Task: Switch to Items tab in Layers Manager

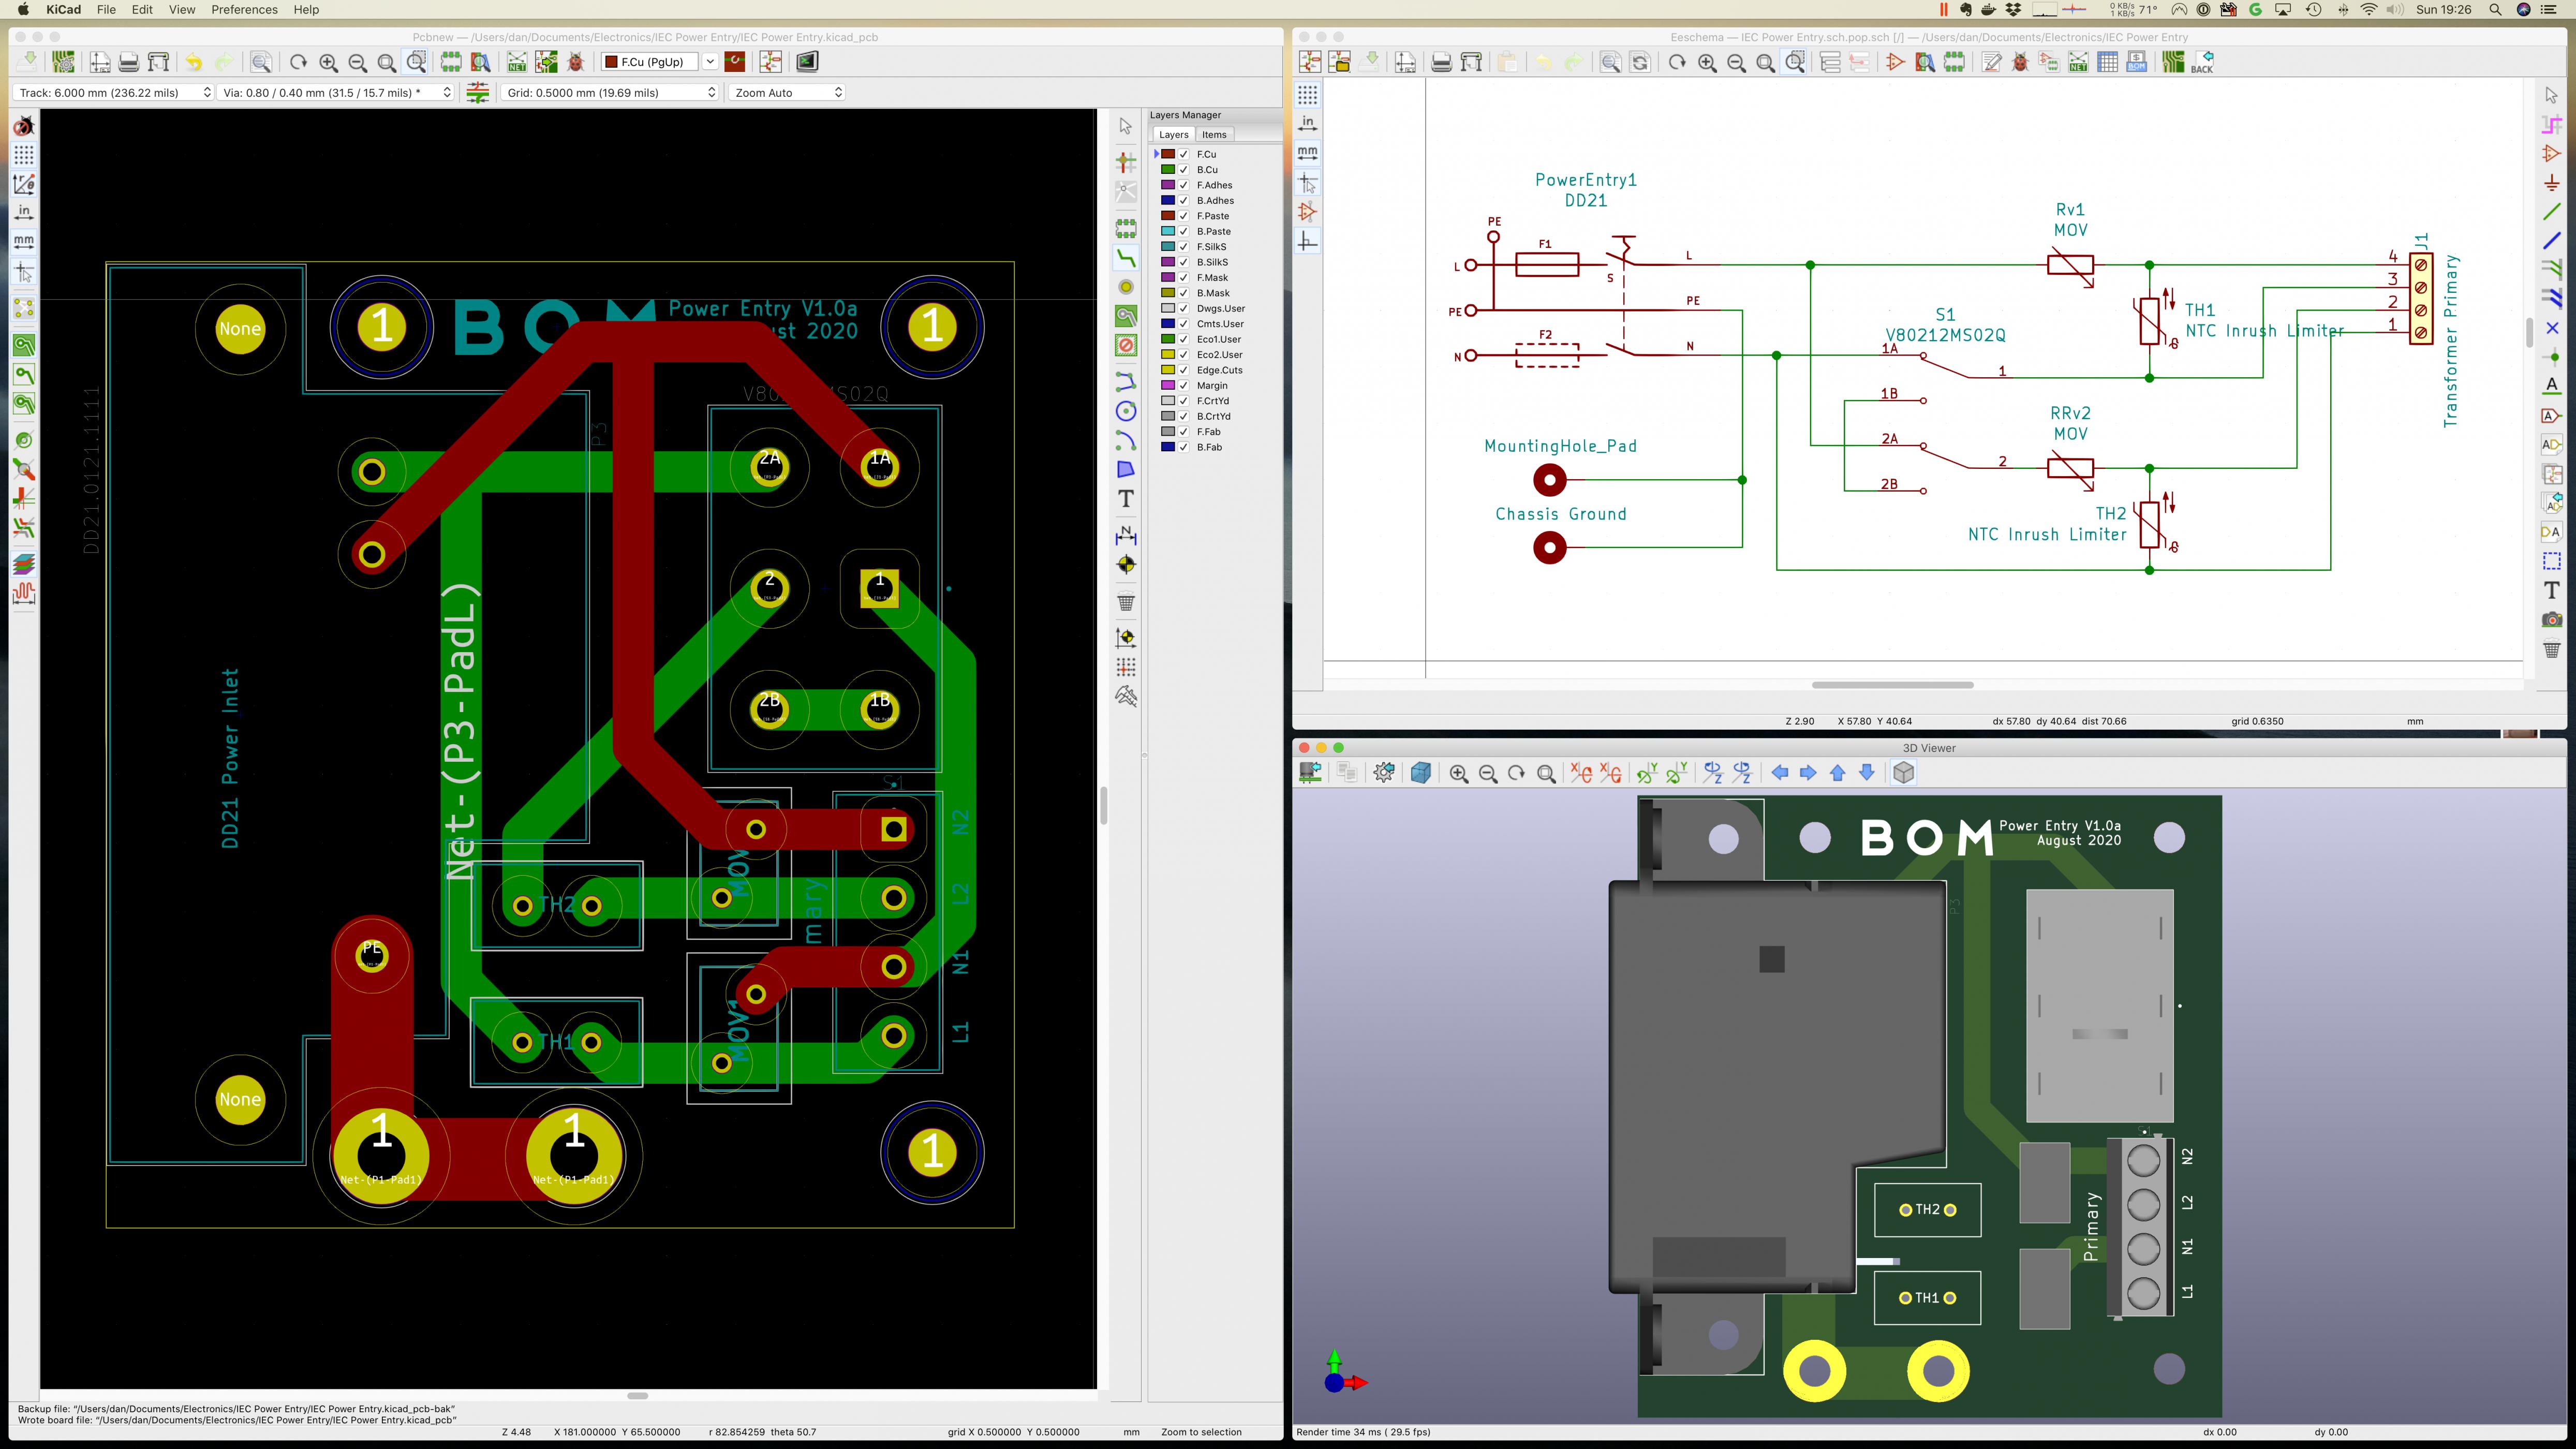Action: [1214, 135]
